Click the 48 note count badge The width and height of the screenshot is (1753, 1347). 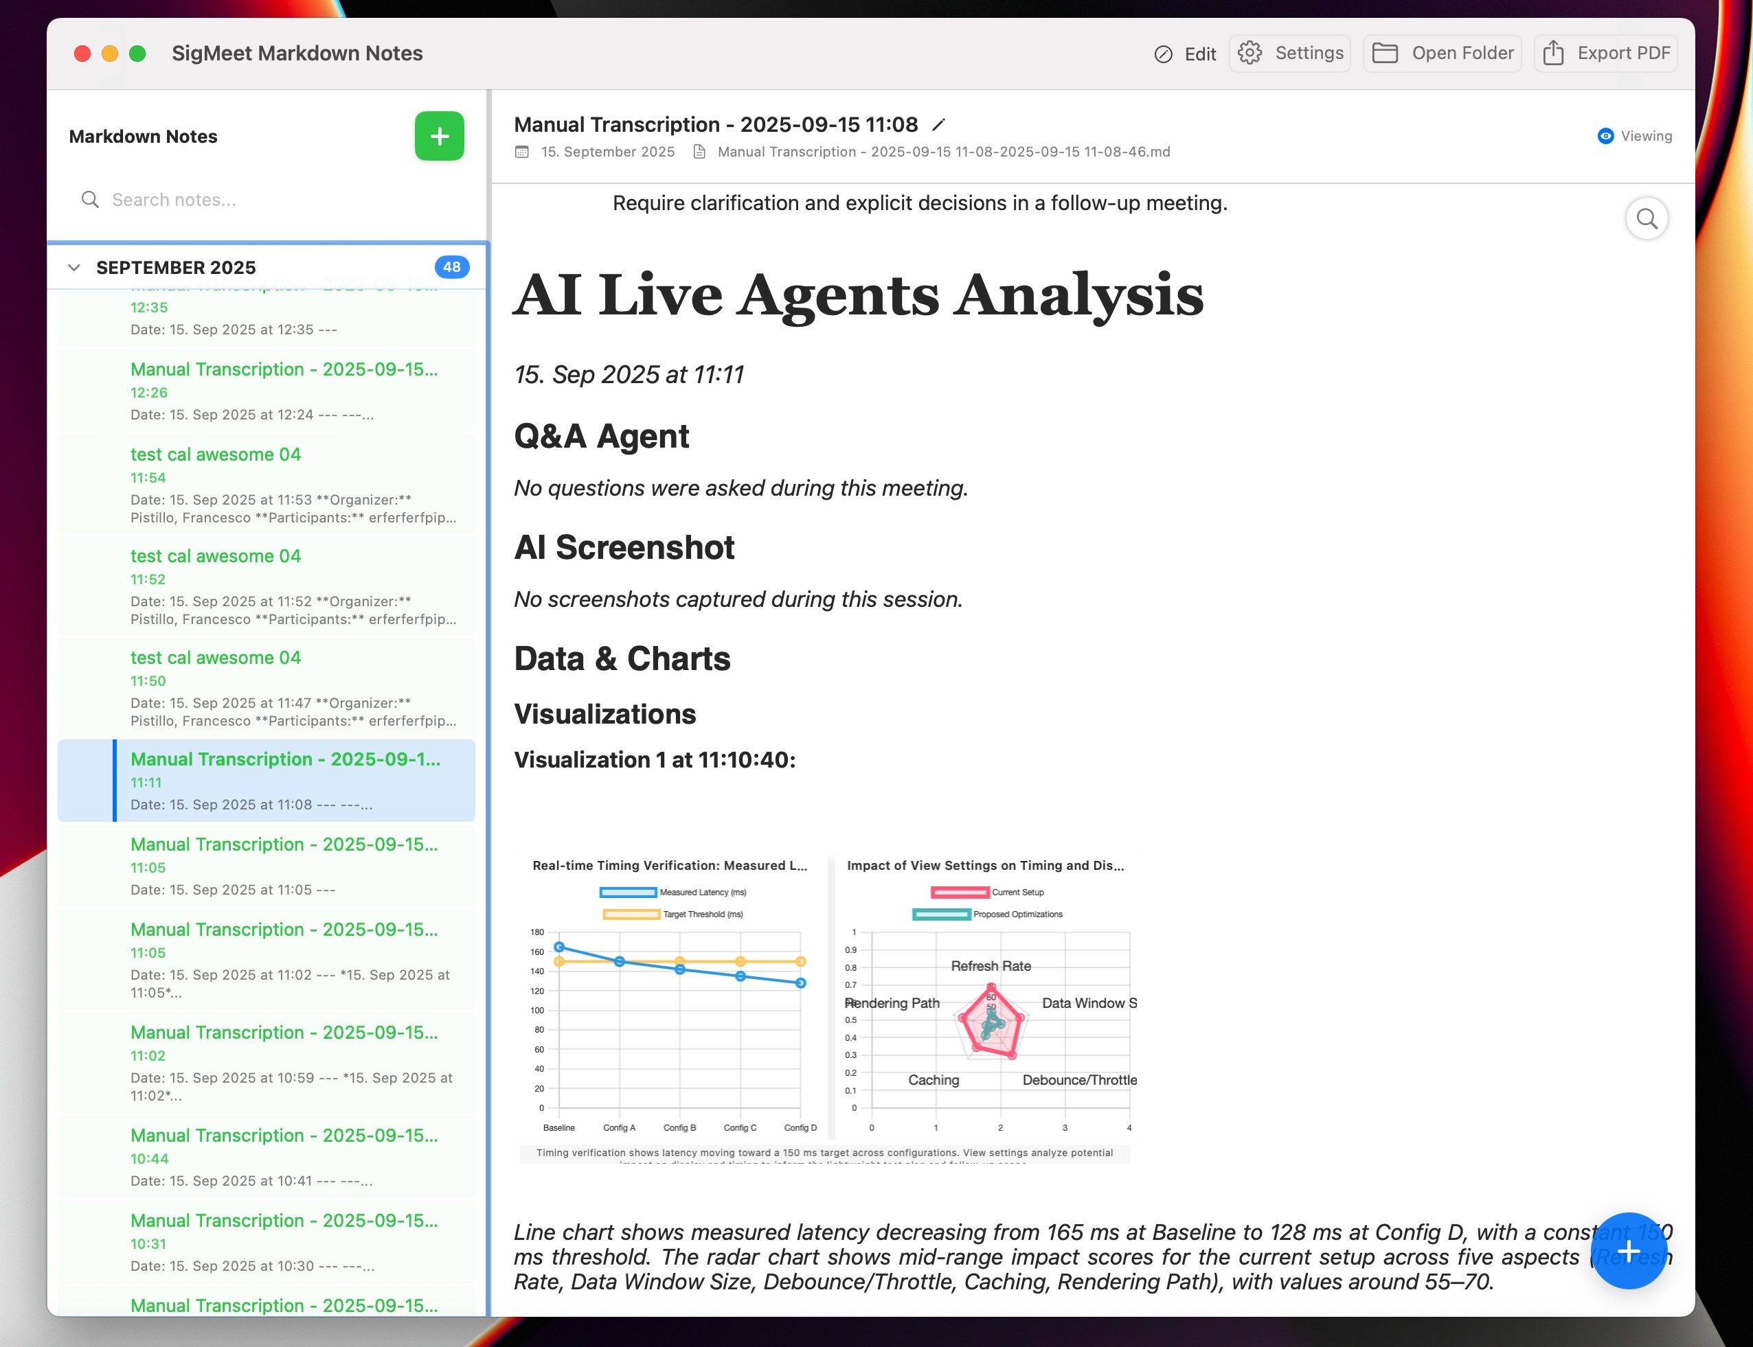pyautogui.click(x=452, y=267)
